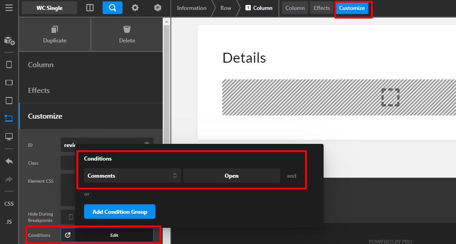Toggle the Open comments condition value

[x=231, y=176]
